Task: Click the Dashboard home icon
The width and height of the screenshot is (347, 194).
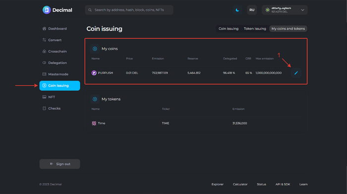Action: click(x=44, y=29)
